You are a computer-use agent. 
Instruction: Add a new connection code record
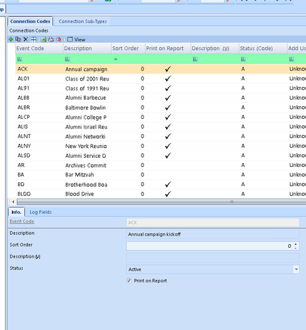[11, 40]
